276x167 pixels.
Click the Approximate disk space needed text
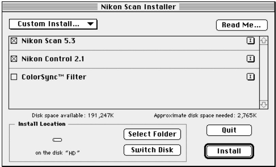pyautogui.click(x=205, y=116)
